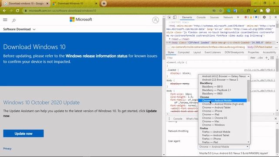Viewport: 279px width, 157px height.
Task: Choose Firefox — Android Mobile option
Action: [222, 132]
